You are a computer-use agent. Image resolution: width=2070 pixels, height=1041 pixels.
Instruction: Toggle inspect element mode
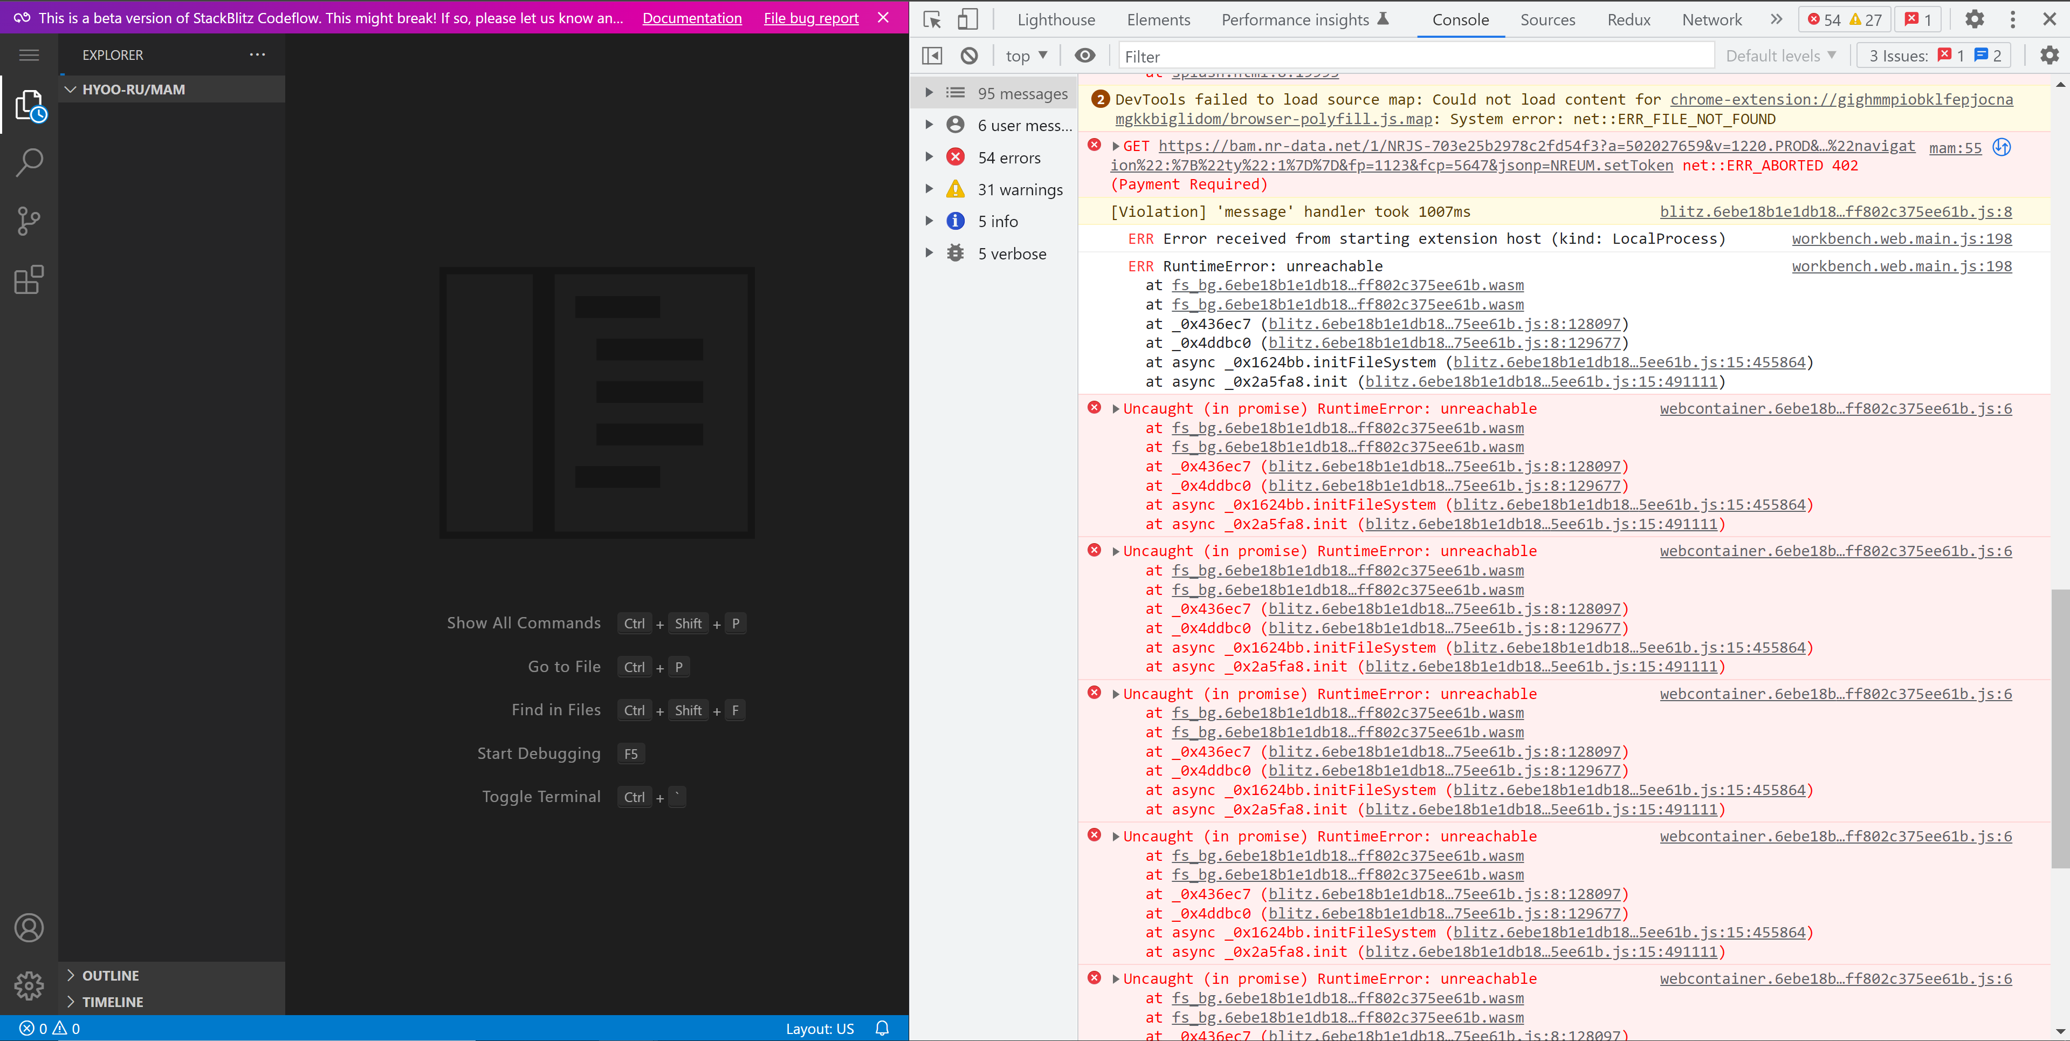[932, 18]
